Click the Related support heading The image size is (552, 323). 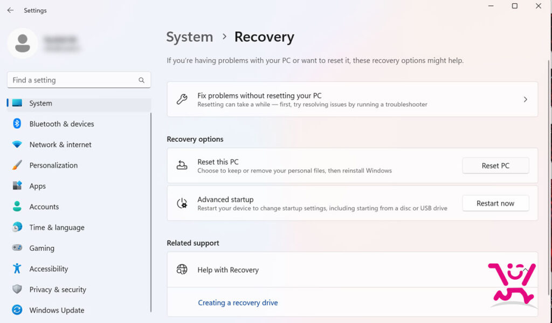coord(193,243)
